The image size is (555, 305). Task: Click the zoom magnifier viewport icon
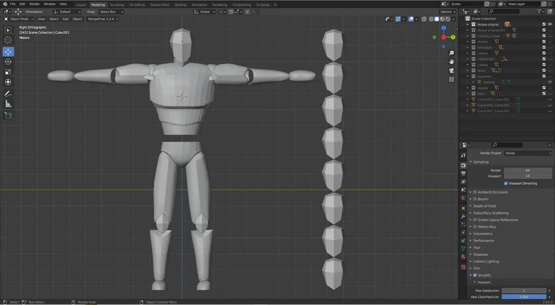pos(451,53)
